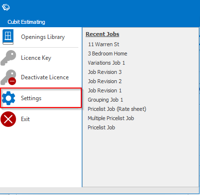Open recent job Variations Job 1
This screenshot has height=195, width=200.
click(107, 63)
